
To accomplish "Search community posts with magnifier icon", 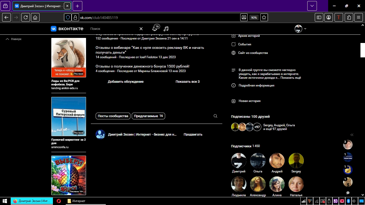I will coord(215,116).
